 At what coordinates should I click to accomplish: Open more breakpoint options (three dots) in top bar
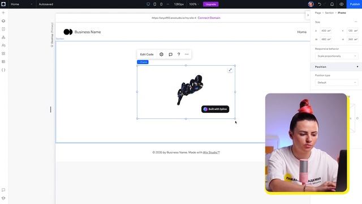pyautogui.click(x=168, y=4)
